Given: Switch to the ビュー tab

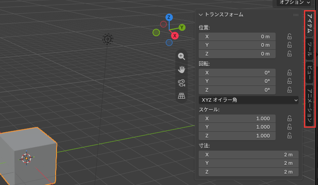Looking at the screenshot, I should (x=309, y=73).
